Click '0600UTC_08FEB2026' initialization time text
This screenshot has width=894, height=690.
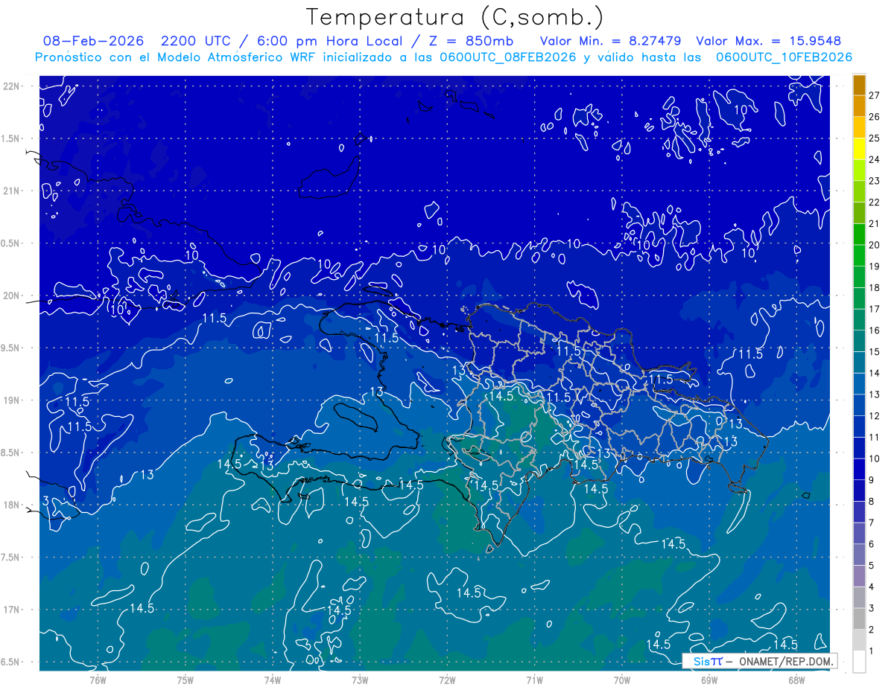[x=508, y=57]
